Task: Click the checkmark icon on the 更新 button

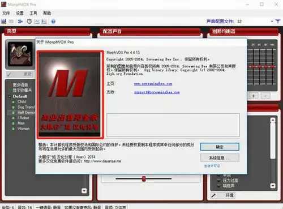Action: tap(9, 75)
